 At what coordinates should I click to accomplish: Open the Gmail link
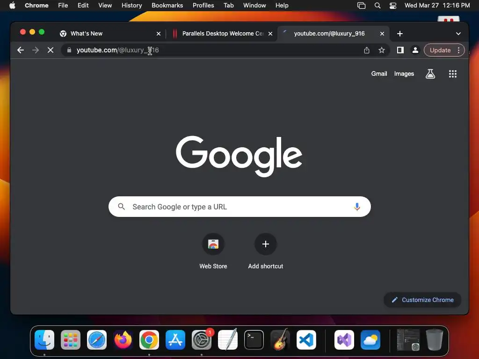(379, 73)
